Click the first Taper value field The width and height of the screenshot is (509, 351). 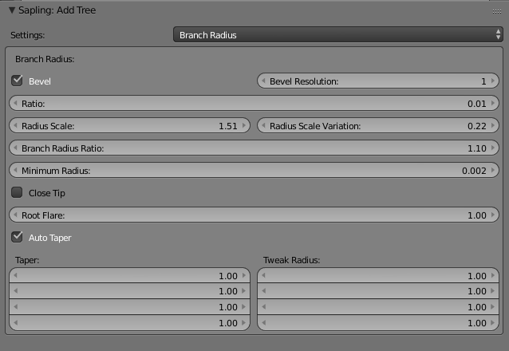click(129, 275)
